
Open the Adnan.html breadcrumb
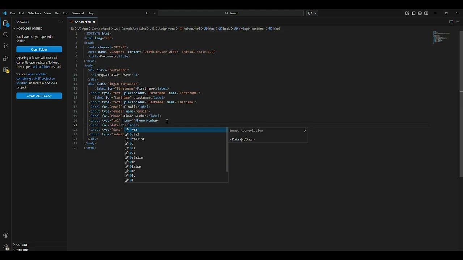coord(190,29)
